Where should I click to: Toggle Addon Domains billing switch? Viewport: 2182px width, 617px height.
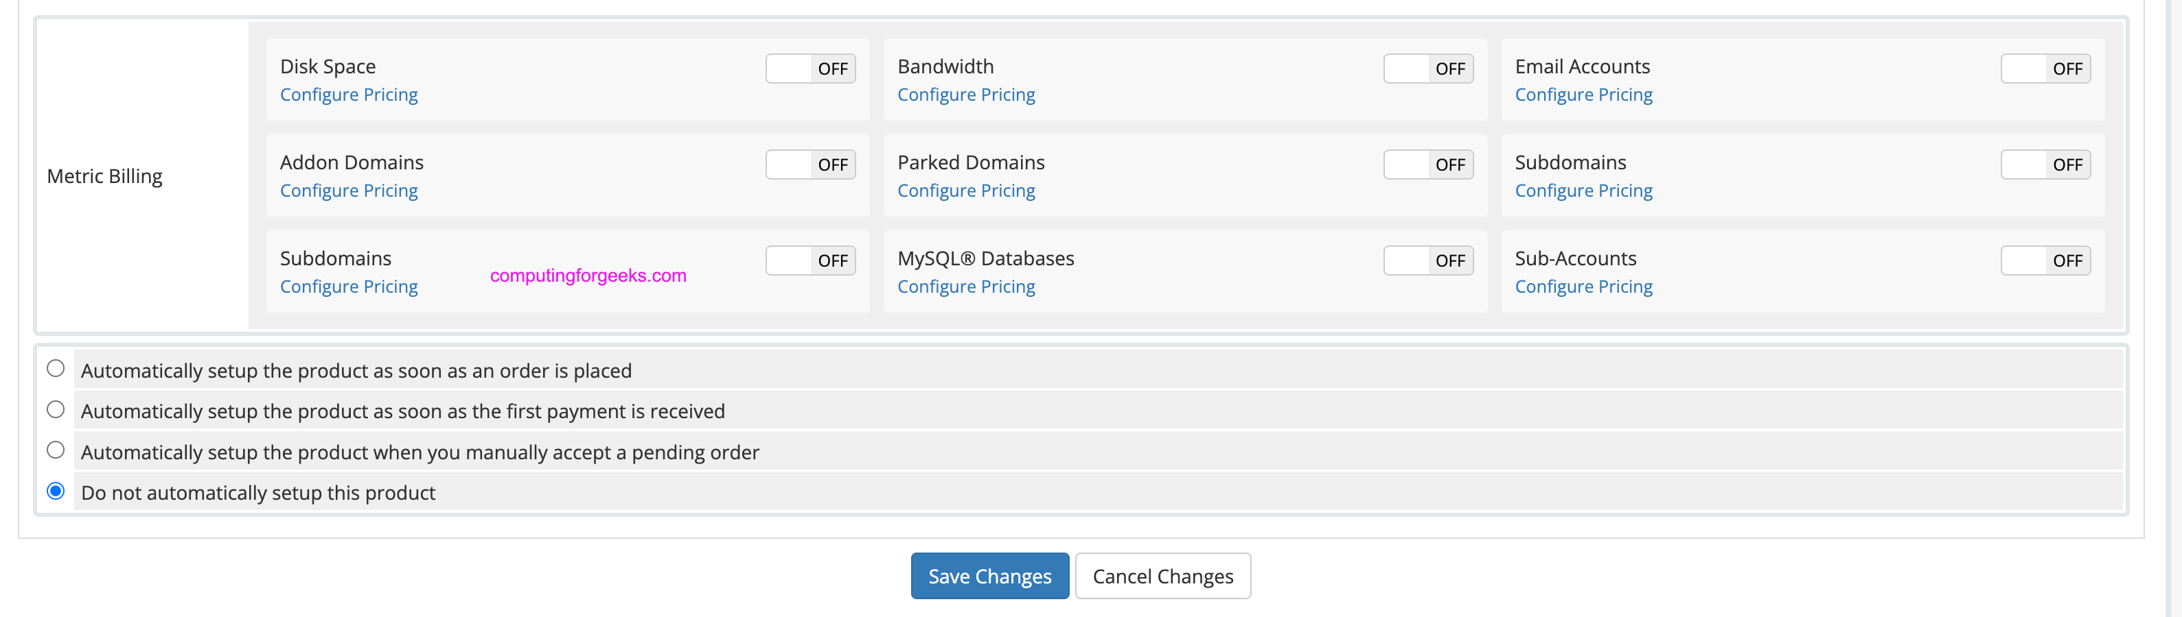click(809, 165)
